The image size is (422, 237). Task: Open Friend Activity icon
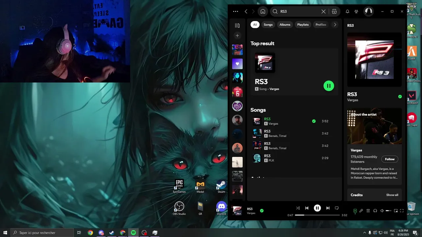point(356,12)
